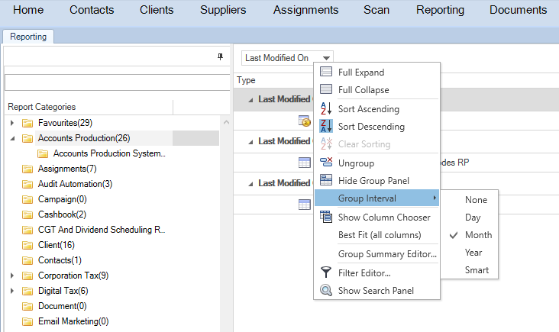The width and height of the screenshot is (559, 332).
Task: Click the Digital Tax folder icon
Action: (x=27, y=292)
